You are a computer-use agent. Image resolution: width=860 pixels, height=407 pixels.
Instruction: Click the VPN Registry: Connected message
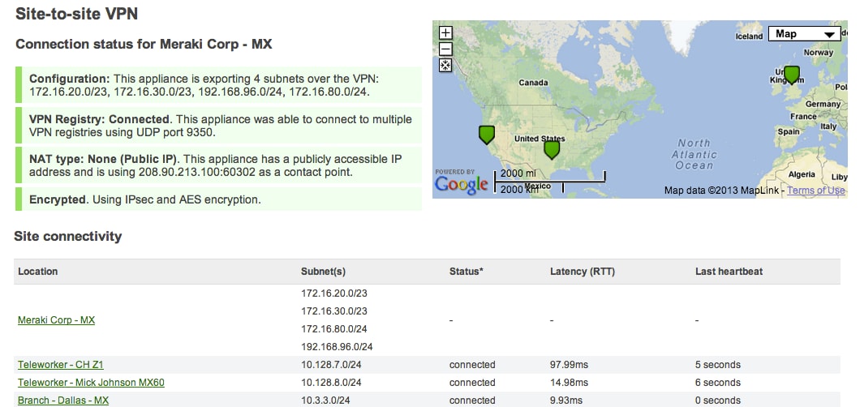tap(219, 126)
